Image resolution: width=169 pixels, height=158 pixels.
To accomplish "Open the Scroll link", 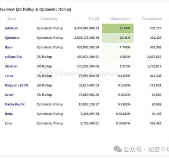I will coord(9,95).
